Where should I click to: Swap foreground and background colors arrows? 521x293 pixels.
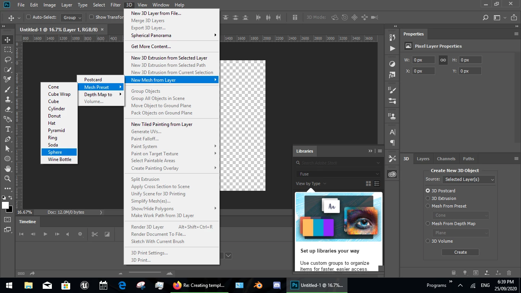[10, 198]
